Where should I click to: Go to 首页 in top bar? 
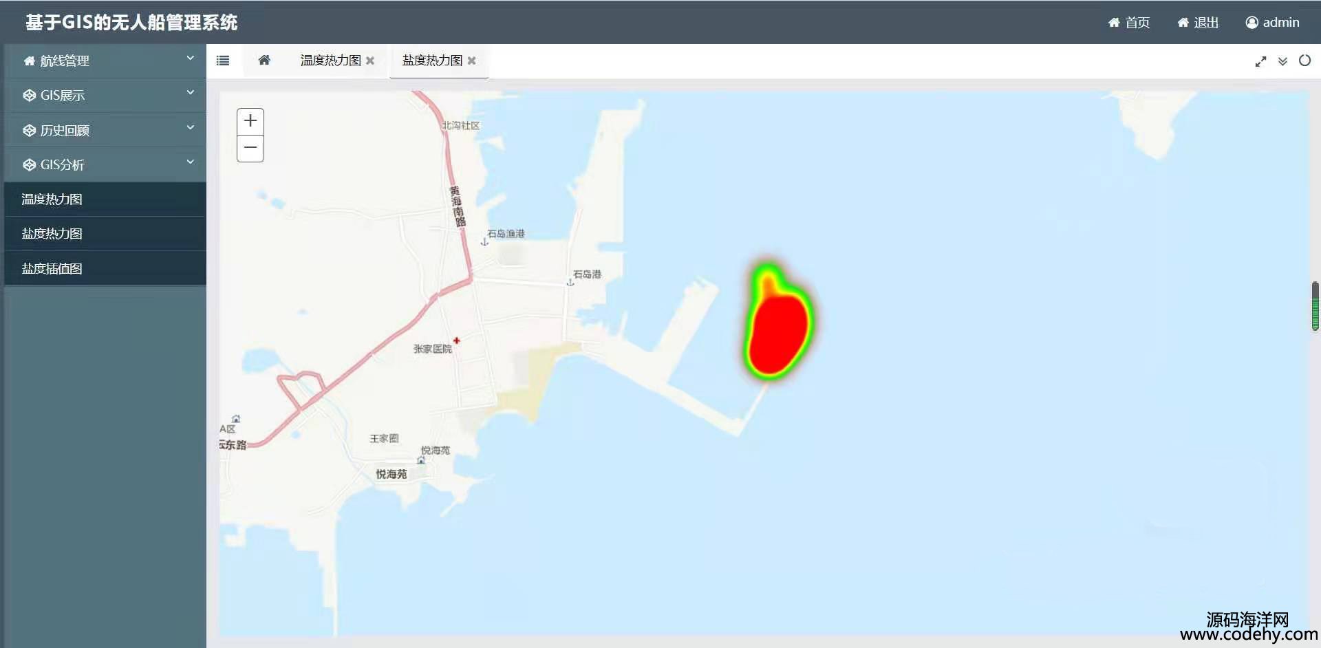pyautogui.click(x=1128, y=23)
